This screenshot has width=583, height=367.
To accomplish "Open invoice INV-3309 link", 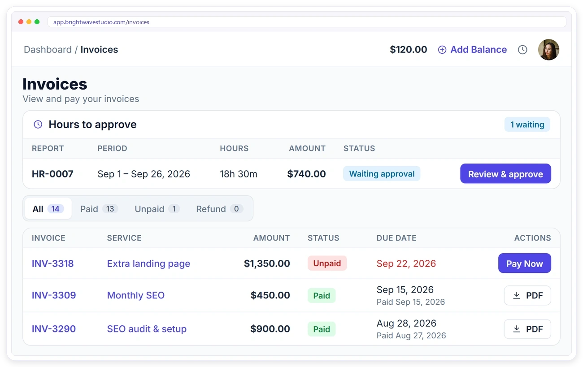I will (54, 295).
